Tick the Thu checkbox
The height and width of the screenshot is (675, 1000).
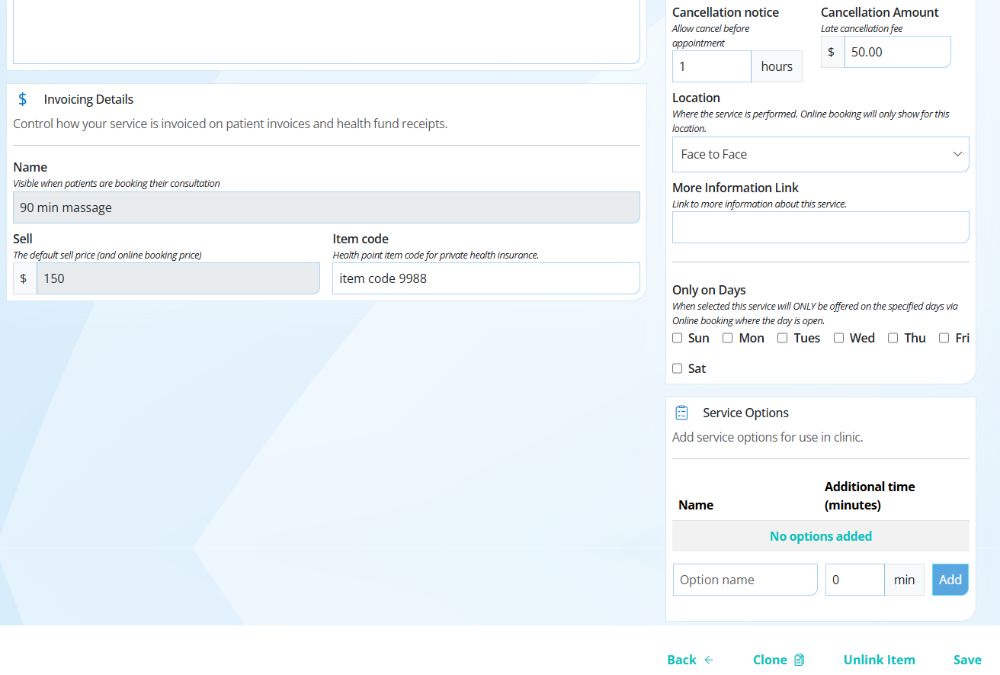pyautogui.click(x=893, y=338)
